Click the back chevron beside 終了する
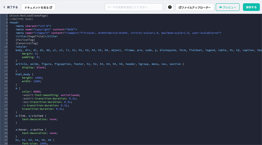The width and height of the screenshot is (262, 145). point(4,7)
